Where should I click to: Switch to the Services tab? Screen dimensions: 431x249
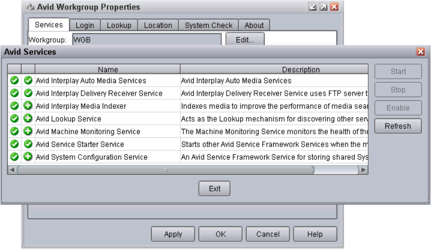[x=49, y=25]
